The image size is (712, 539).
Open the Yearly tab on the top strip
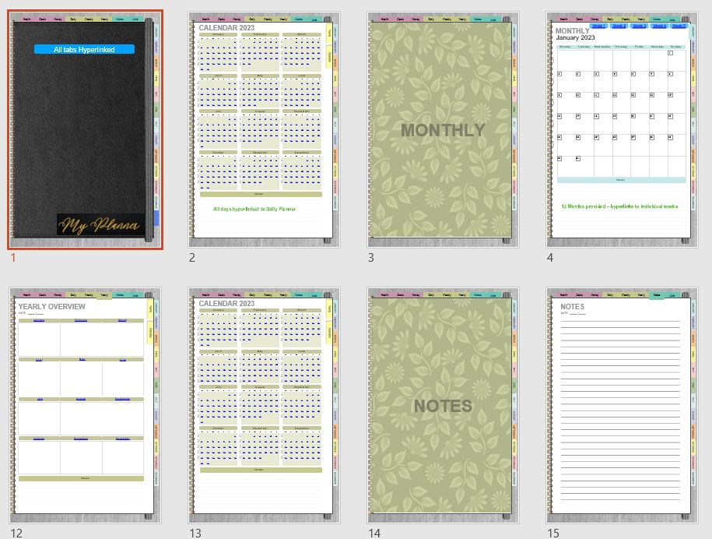tap(103, 19)
